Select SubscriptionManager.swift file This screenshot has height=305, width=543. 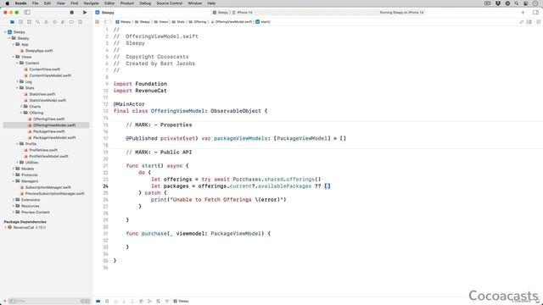[x=48, y=187]
